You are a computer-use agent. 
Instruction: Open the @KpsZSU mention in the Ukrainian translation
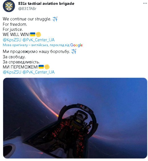pyautogui.click(x=12, y=72)
